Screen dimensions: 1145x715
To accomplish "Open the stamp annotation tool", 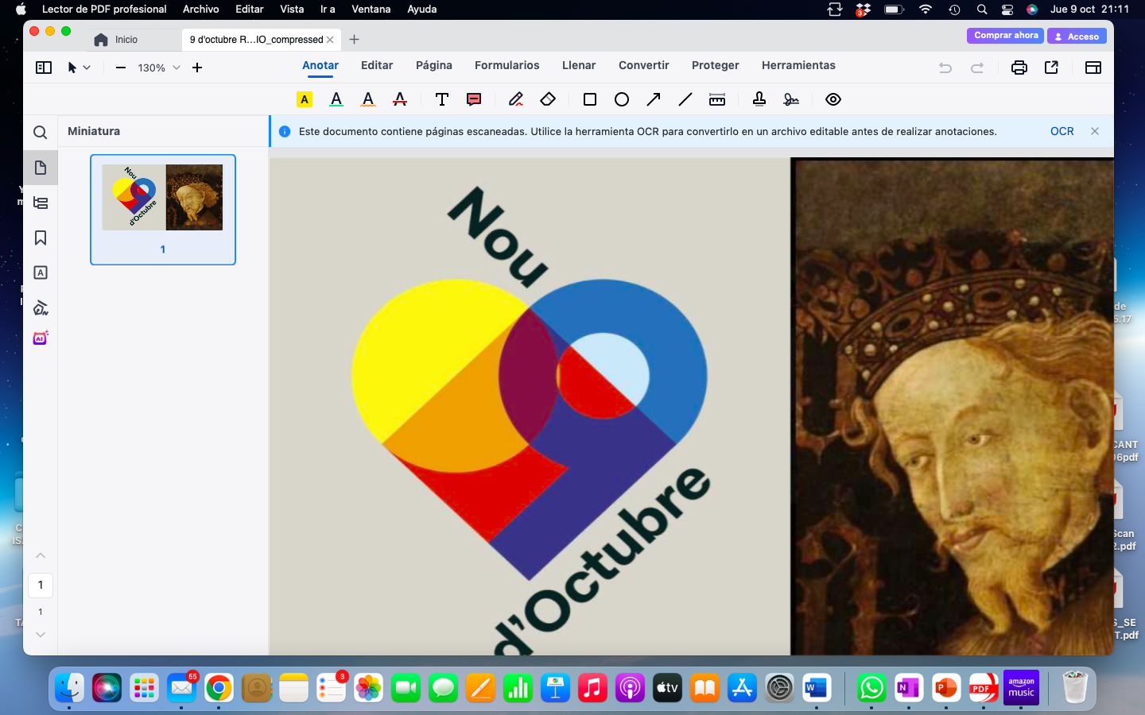I will [x=759, y=99].
